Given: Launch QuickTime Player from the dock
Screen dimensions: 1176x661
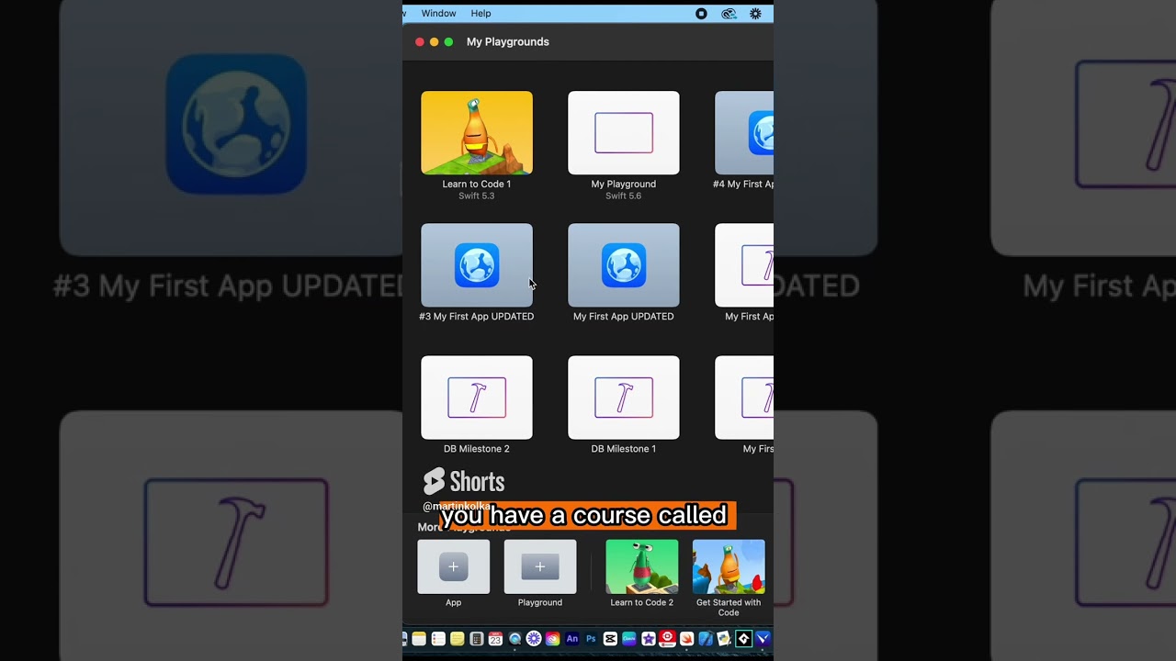Looking at the screenshot, I should click(514, 639).
